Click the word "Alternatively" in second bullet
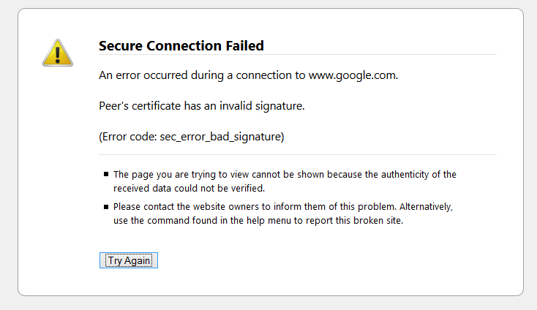Image resolution: width=537 pixels, height=310 pixels. 428,208
